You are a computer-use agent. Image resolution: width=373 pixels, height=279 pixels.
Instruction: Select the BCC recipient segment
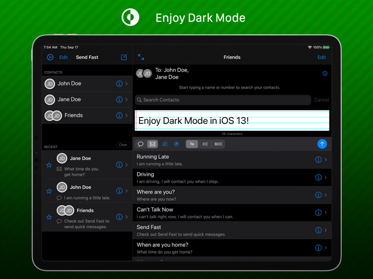pyautogui.click(x=218, y=144)
